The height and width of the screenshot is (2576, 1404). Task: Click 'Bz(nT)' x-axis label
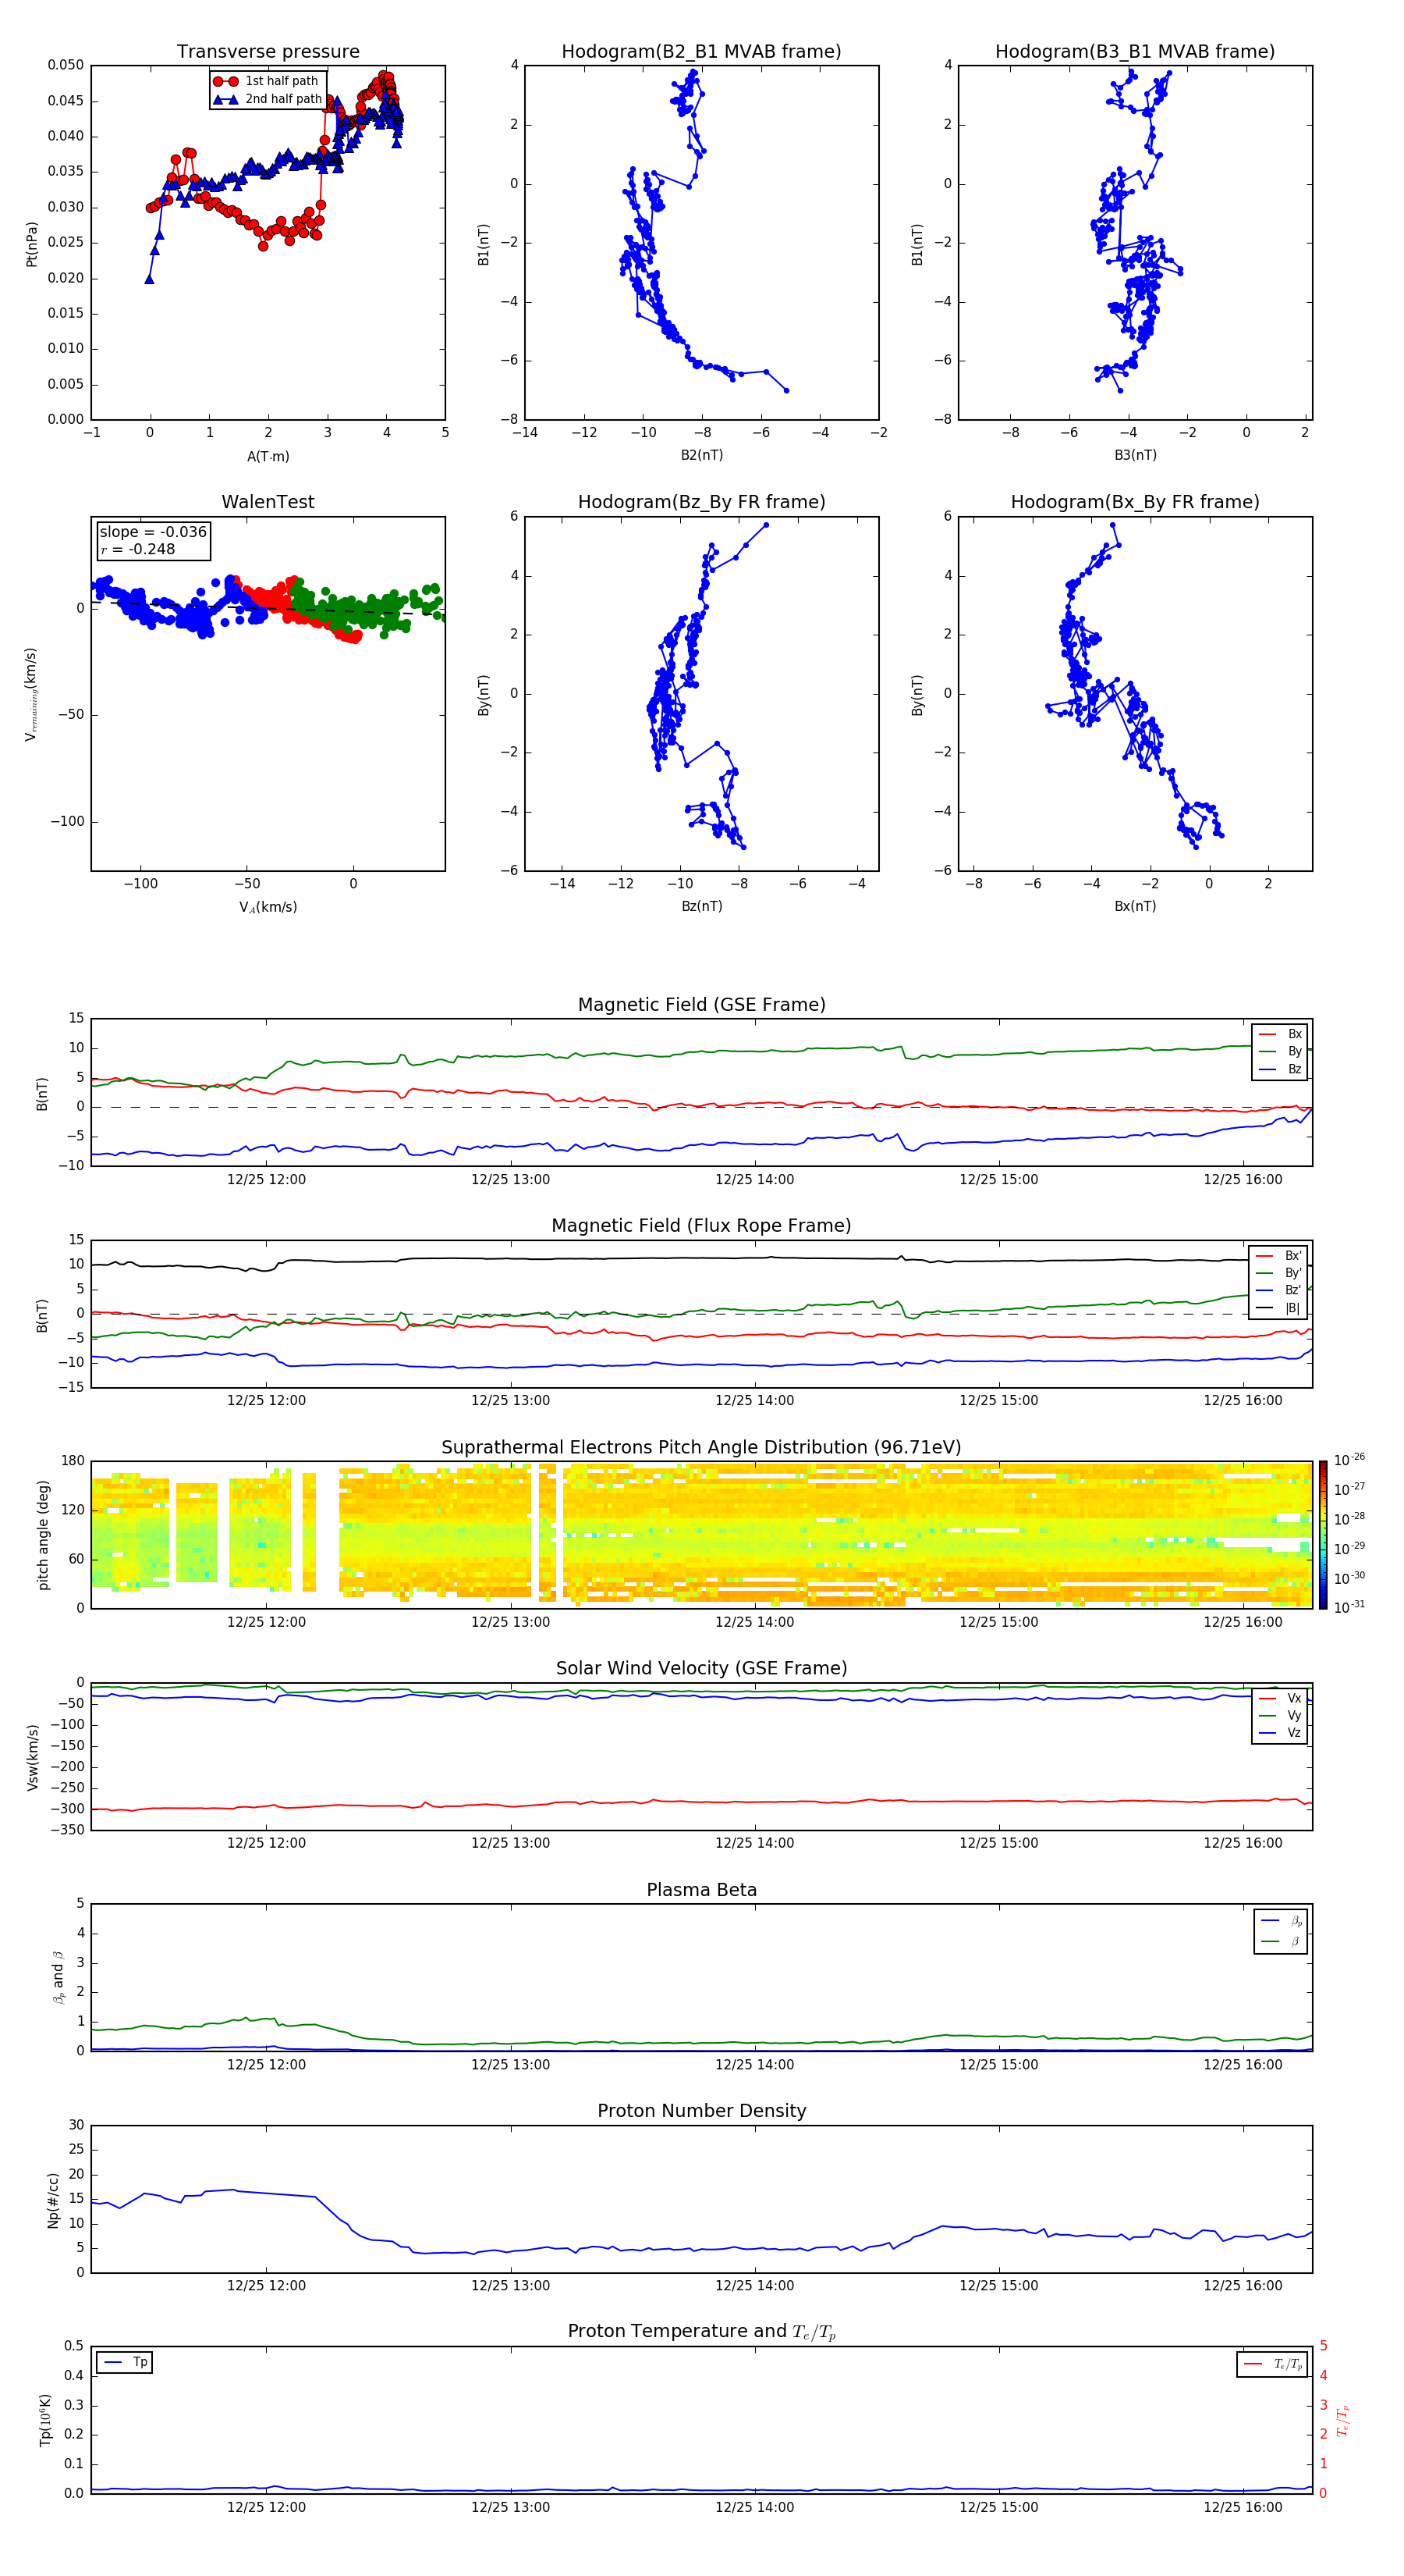[701, 906]
